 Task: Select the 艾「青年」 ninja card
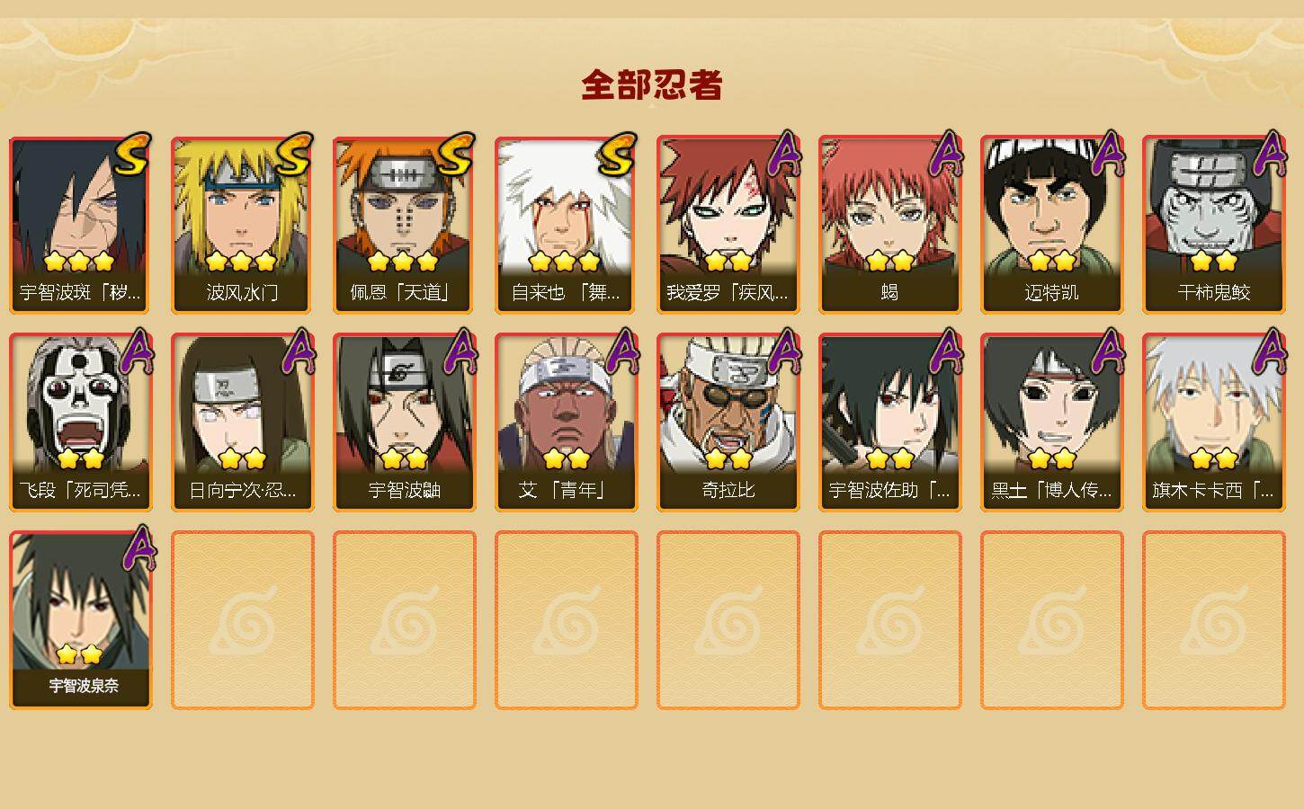click(x=567, y=422)
